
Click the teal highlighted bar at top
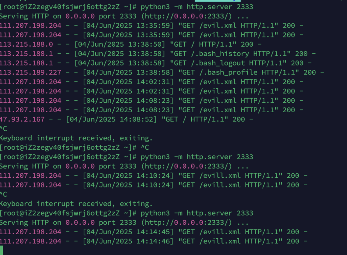click(217, 1)
